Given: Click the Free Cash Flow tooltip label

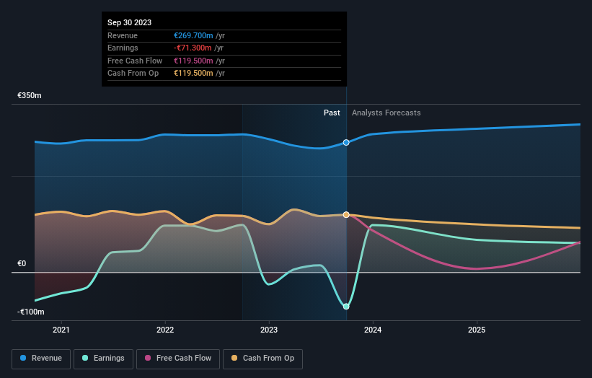Looking at the screenshot, I should coord(135,61).
